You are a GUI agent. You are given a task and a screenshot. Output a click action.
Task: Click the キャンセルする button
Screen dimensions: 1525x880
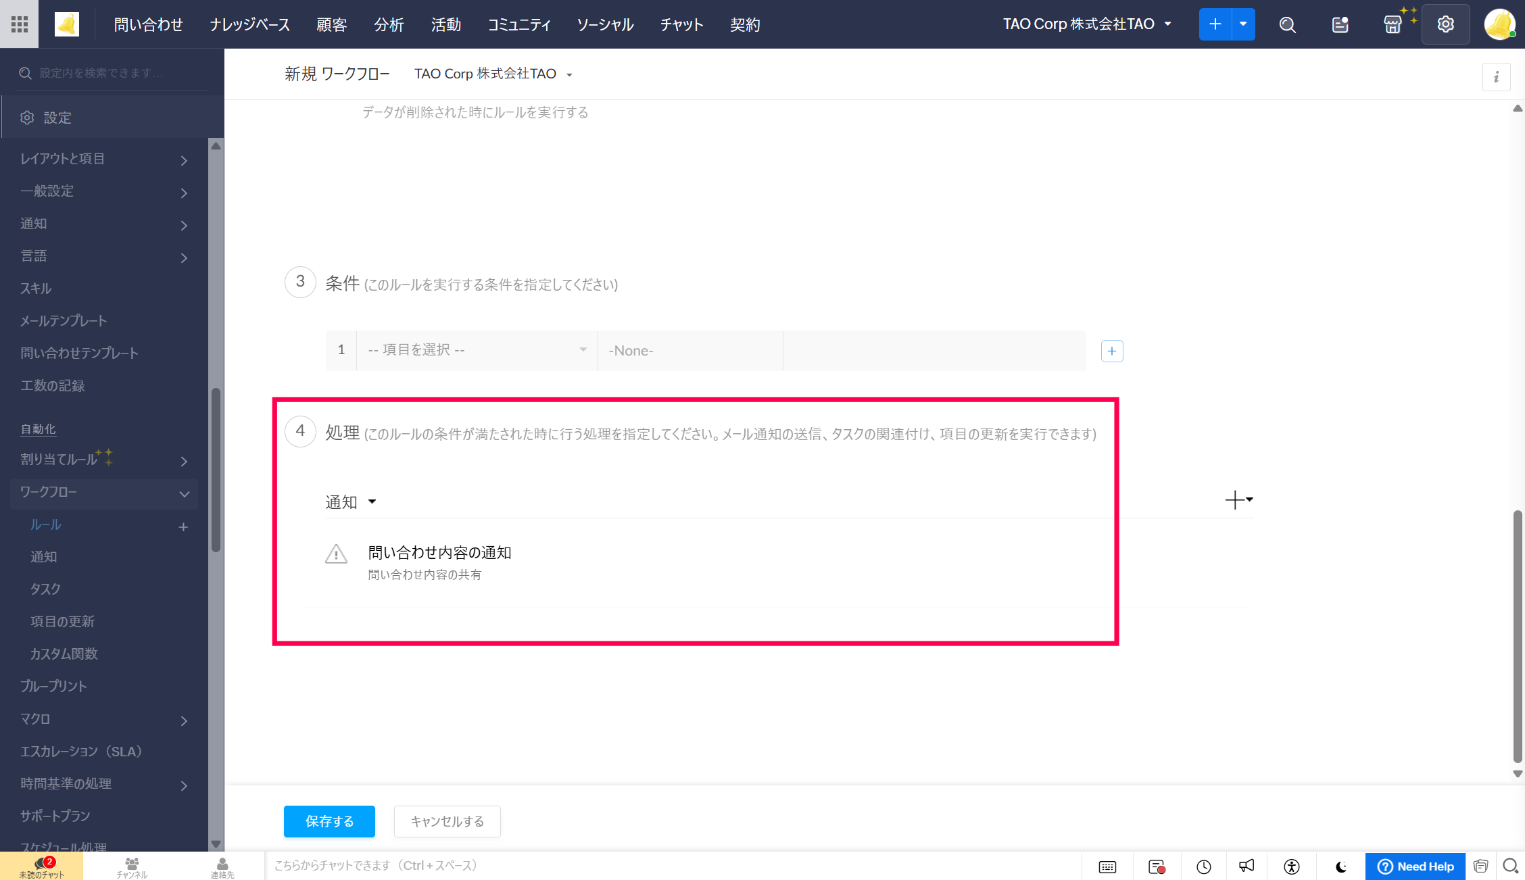(x=447, y=821)
